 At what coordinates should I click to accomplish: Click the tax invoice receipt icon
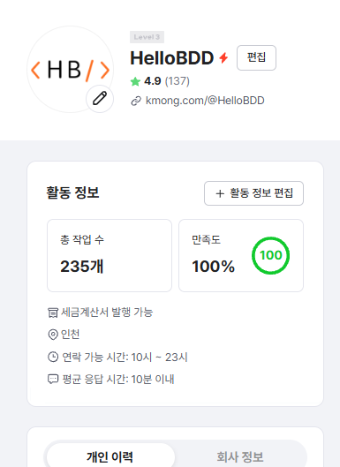click(53, 313)
